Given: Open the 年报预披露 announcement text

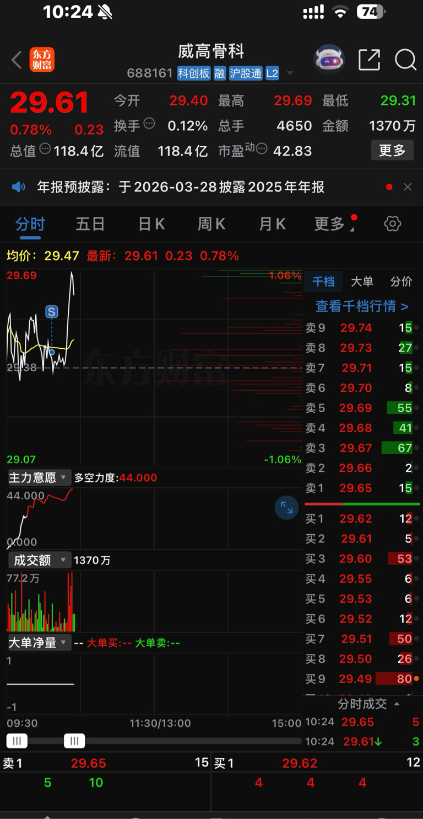Looking at the screenshot, I should [x=181, y=187].
